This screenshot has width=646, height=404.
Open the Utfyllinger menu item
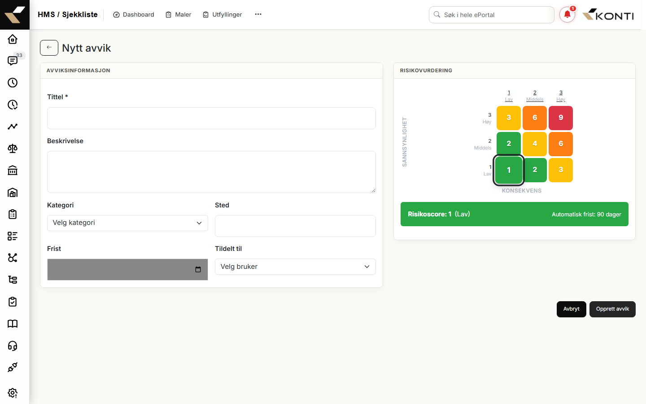coord(223,15)
